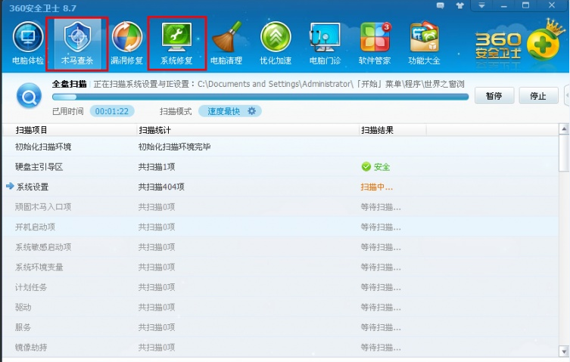
Task: Open the 软件管家 software manager icon
Action: tap(375, 44)
